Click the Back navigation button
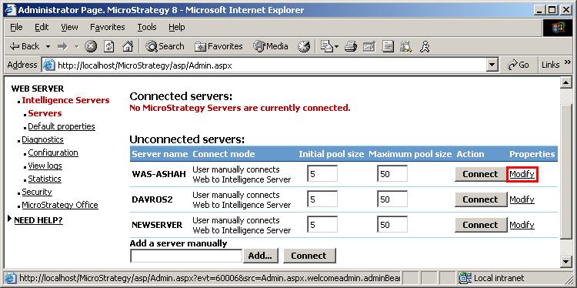 tap(25, 46)
